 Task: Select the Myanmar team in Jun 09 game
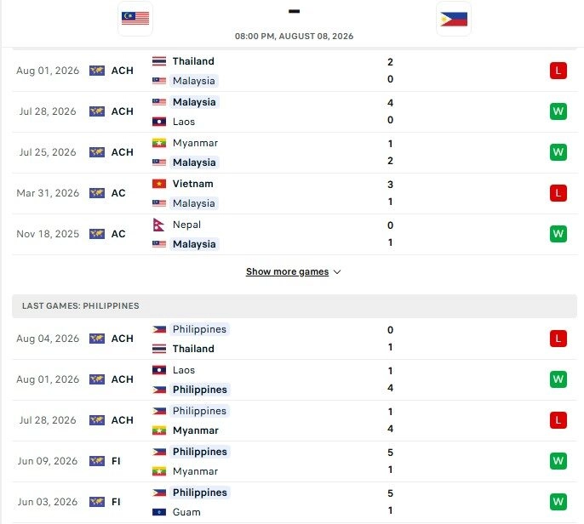click(195, 471)
